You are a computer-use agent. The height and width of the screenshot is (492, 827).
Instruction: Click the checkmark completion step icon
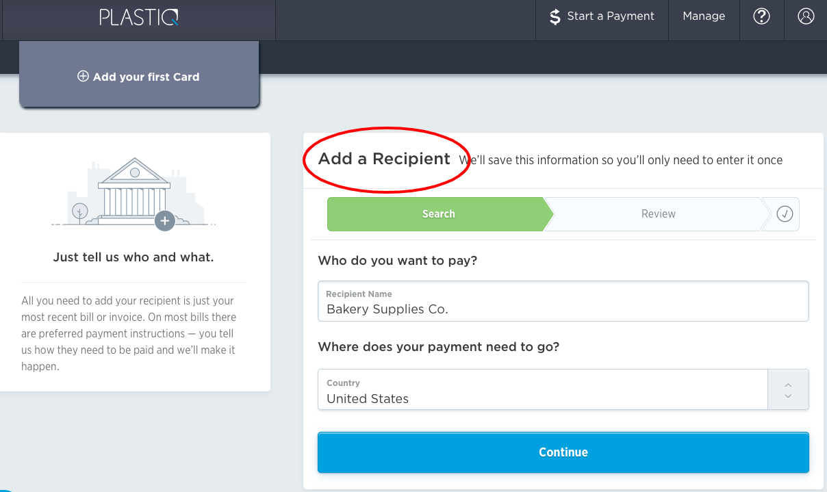click(785, 214)
